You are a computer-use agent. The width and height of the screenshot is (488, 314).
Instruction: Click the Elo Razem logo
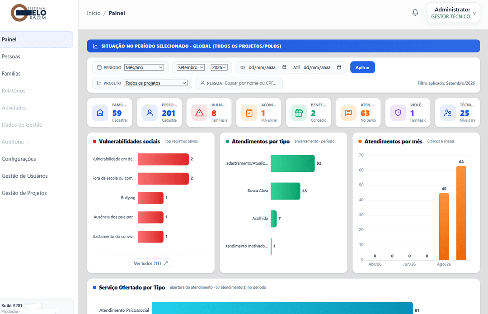click(28, 13)
